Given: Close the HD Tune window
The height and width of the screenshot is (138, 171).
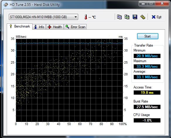Looking at the screenshot, I should coord(162,4).
